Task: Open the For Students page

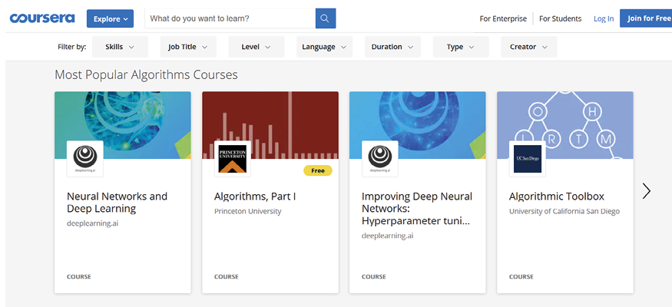Action: pyautogui.click(x=560, y=19)
